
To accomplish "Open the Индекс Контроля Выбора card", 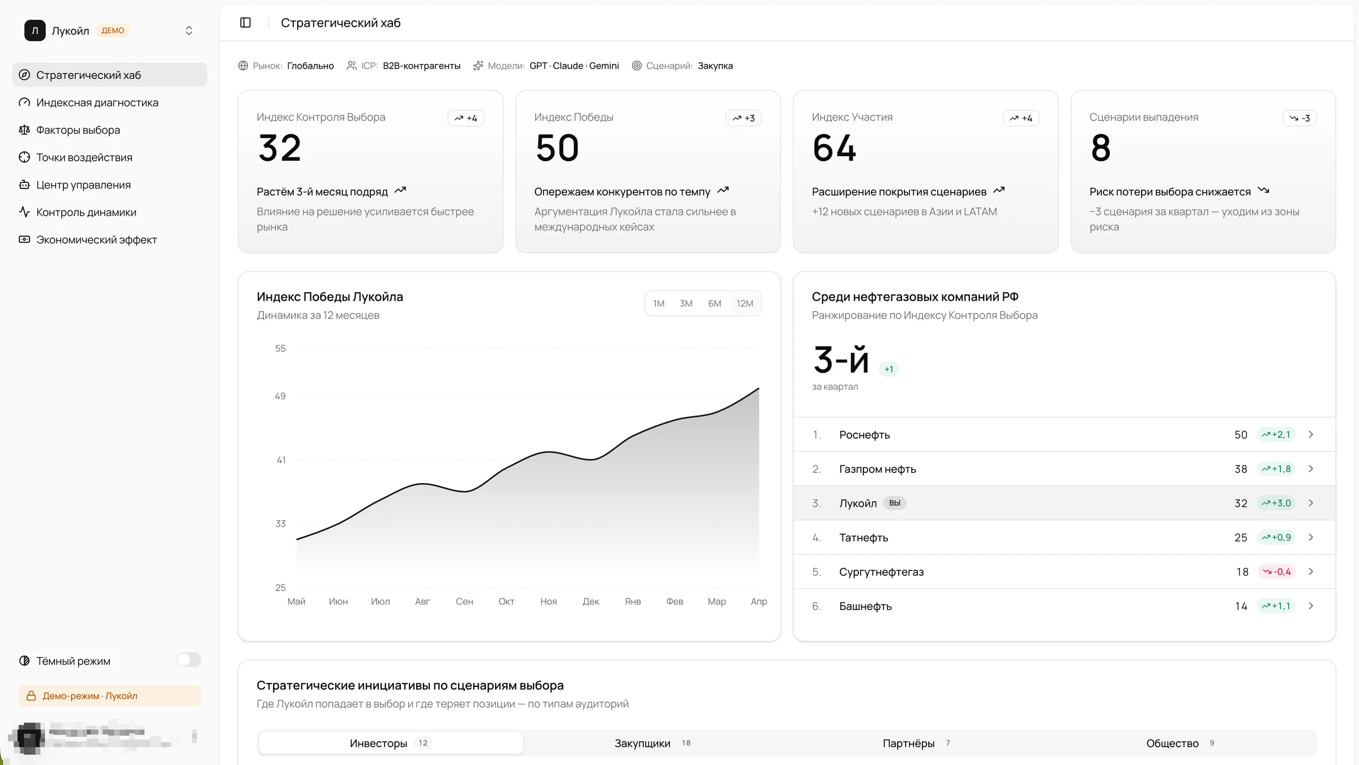I will (371, 172).
